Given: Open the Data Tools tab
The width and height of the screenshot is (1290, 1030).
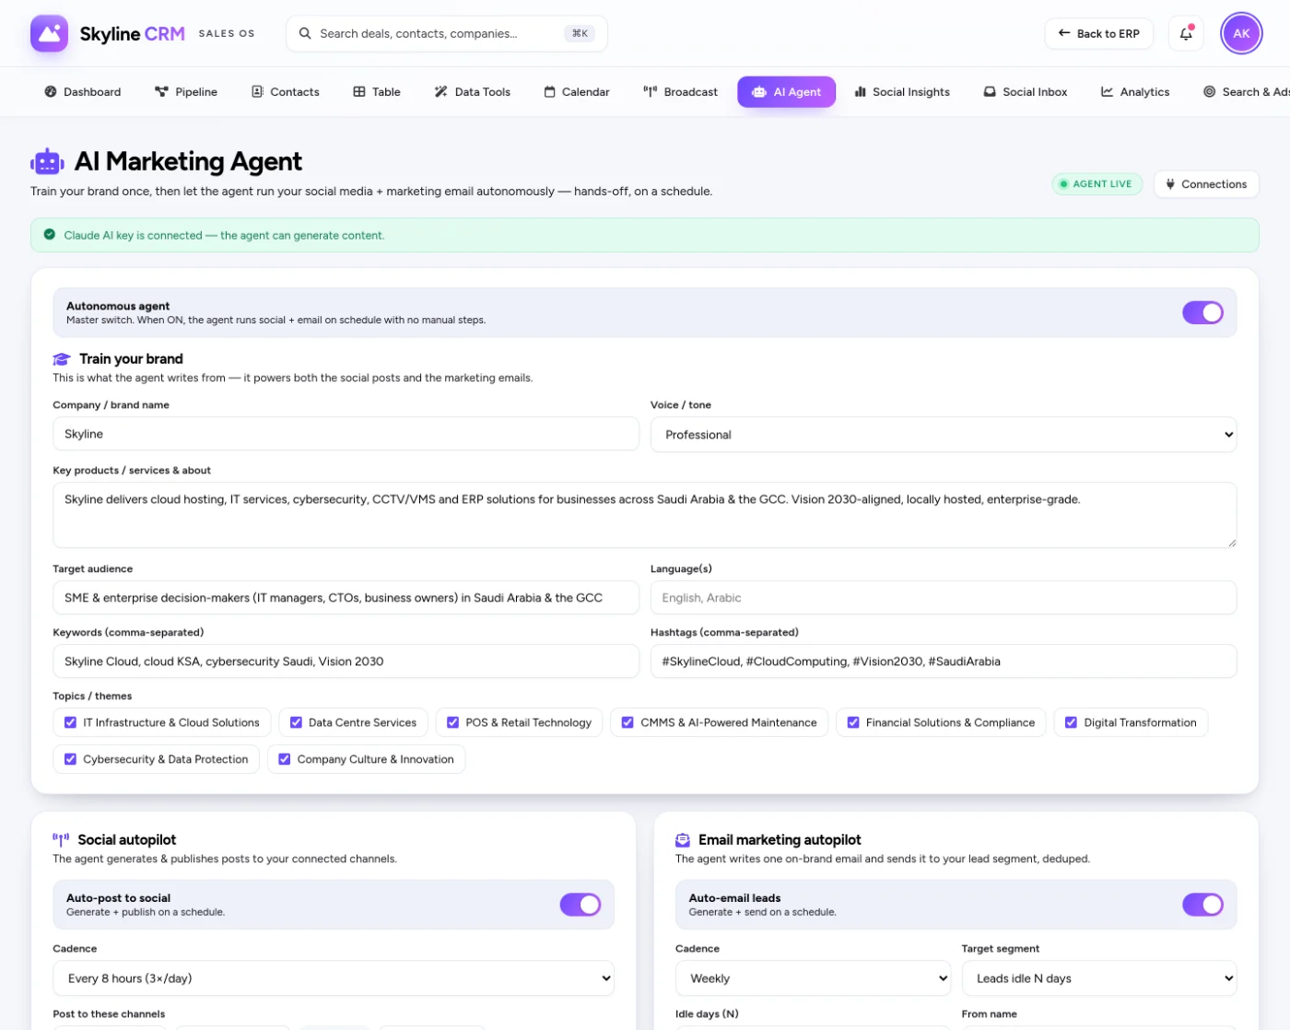Looking at the screenshot, I should pyautogui.click(x=473, y=92).
